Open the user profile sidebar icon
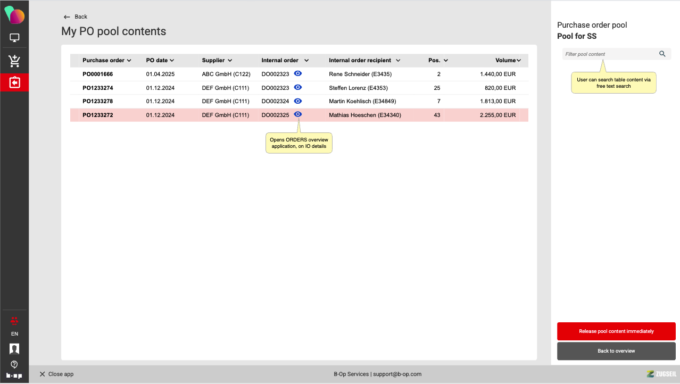Screen dimensions: 680x384 (14, 349)
